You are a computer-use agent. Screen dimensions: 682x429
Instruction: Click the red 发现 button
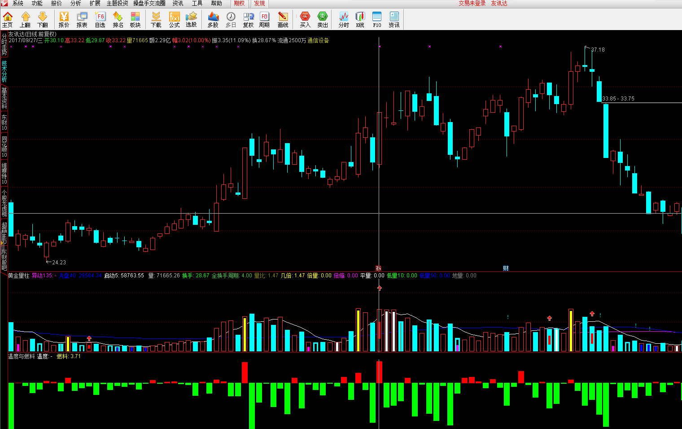(x=259, y=3)
